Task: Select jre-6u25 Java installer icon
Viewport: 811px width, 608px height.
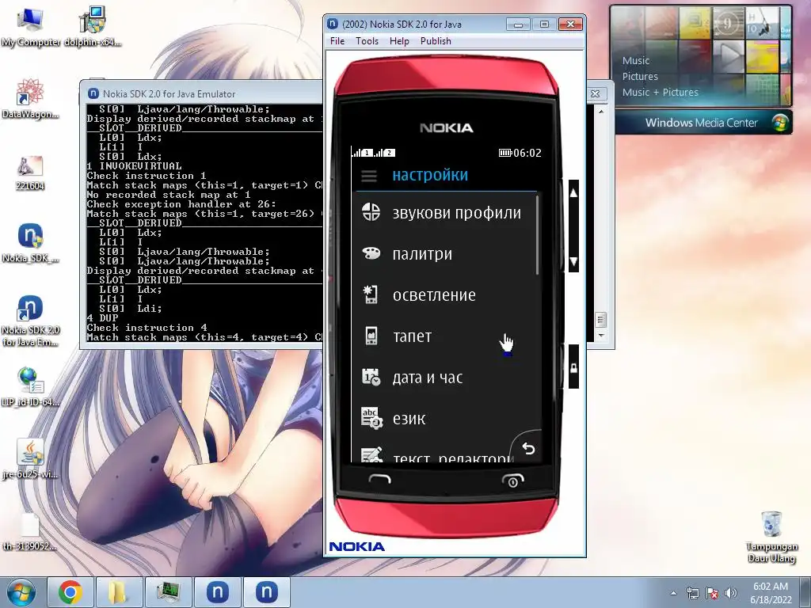Action: pos(30,459)
